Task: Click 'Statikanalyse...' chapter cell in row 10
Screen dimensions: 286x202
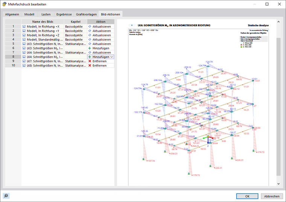Action: 76,65
